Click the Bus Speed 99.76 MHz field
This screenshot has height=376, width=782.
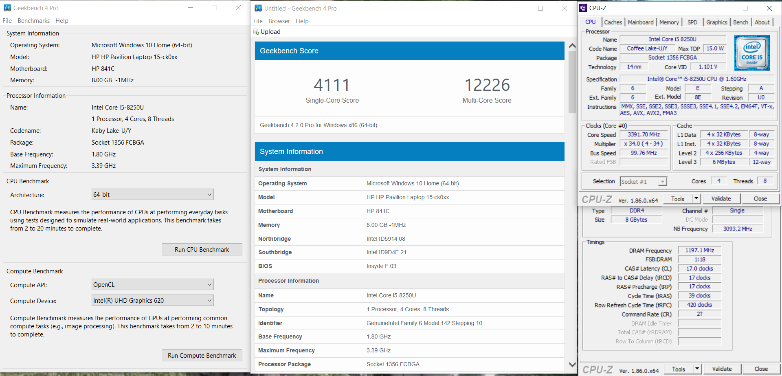tap(644, 153)
